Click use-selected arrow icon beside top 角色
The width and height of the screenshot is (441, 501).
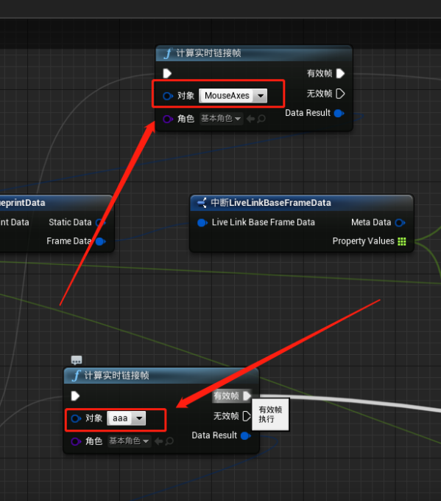point(250,119)
